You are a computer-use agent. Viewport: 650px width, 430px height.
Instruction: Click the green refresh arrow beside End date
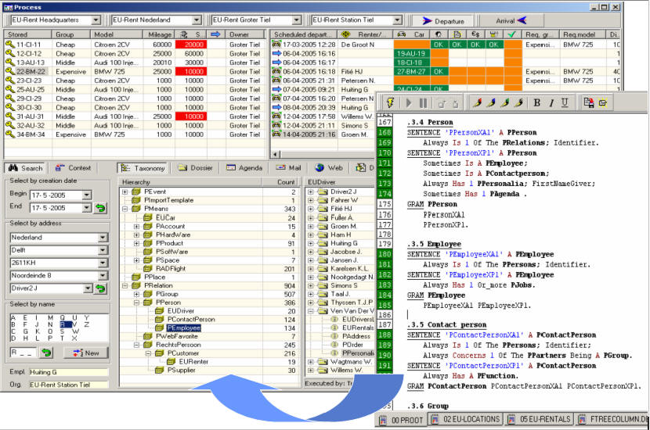point(100,208)
